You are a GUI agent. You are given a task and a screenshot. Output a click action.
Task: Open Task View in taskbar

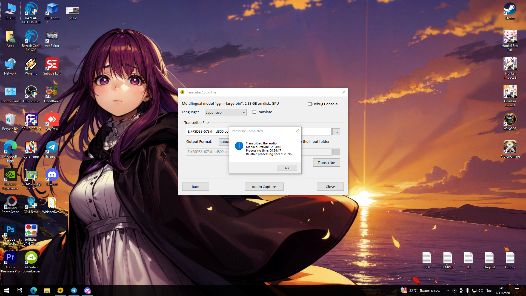pos(20,291)
